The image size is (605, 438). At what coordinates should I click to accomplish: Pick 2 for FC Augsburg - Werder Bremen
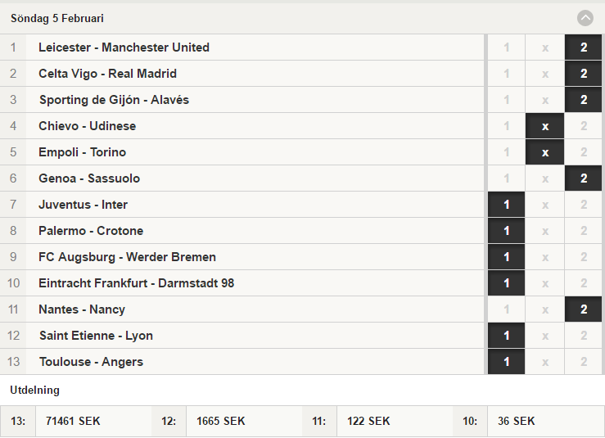pyautogui.click(x=584, y=257)
